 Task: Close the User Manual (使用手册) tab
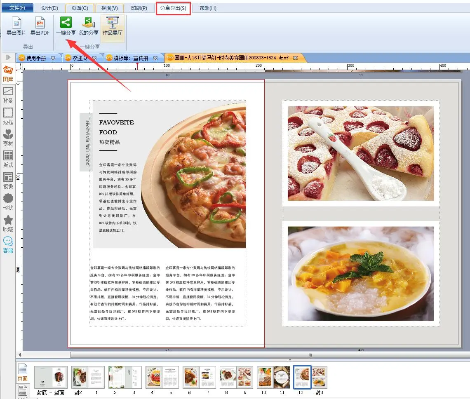point(53,58)
